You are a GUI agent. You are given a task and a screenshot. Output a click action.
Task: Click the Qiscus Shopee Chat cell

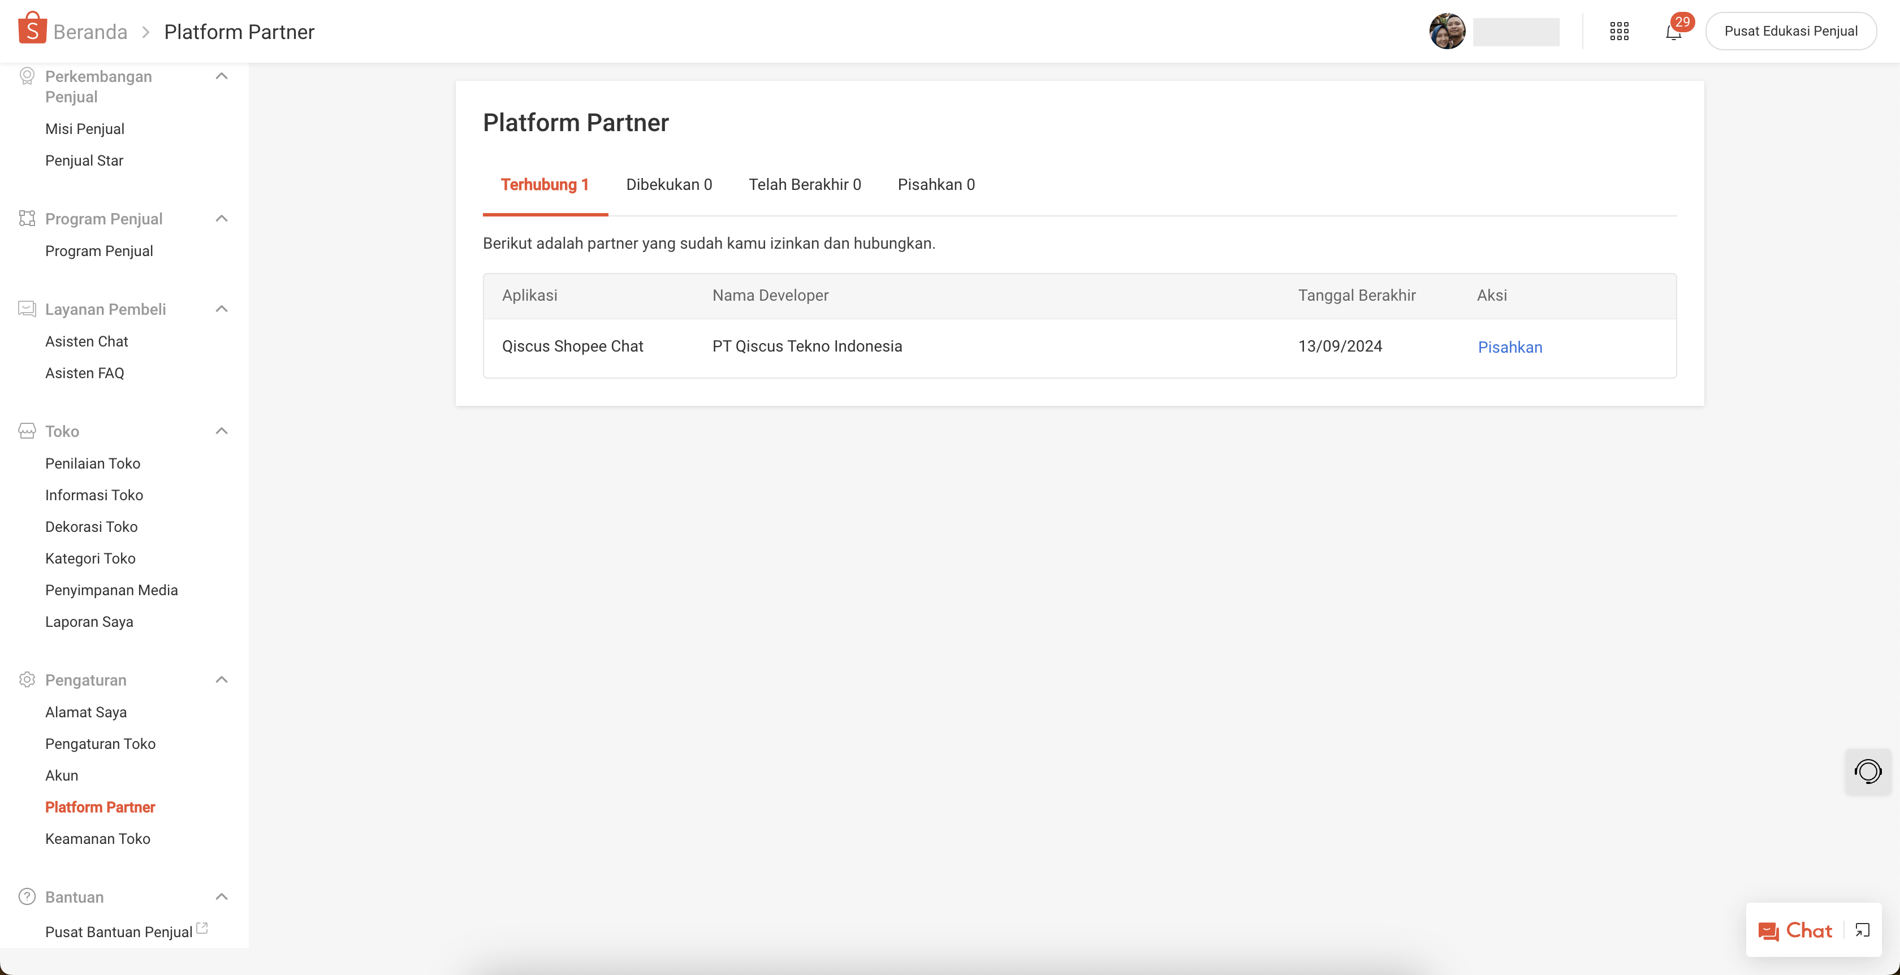click(572, 346)
